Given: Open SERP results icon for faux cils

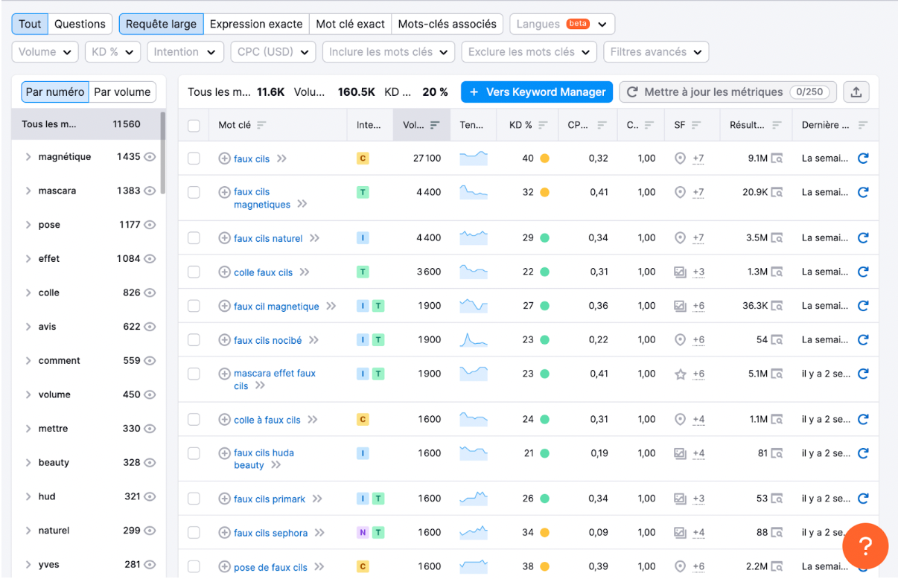Looking at the screenshot, I should 777,159.
